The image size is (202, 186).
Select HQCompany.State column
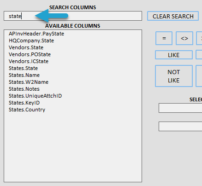click(x=31, y=41)
